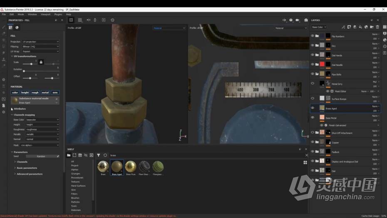The width and height of the screenshot is (387, 218).
Task: Open left viewport Material mode dropdown
Action: 169,28
